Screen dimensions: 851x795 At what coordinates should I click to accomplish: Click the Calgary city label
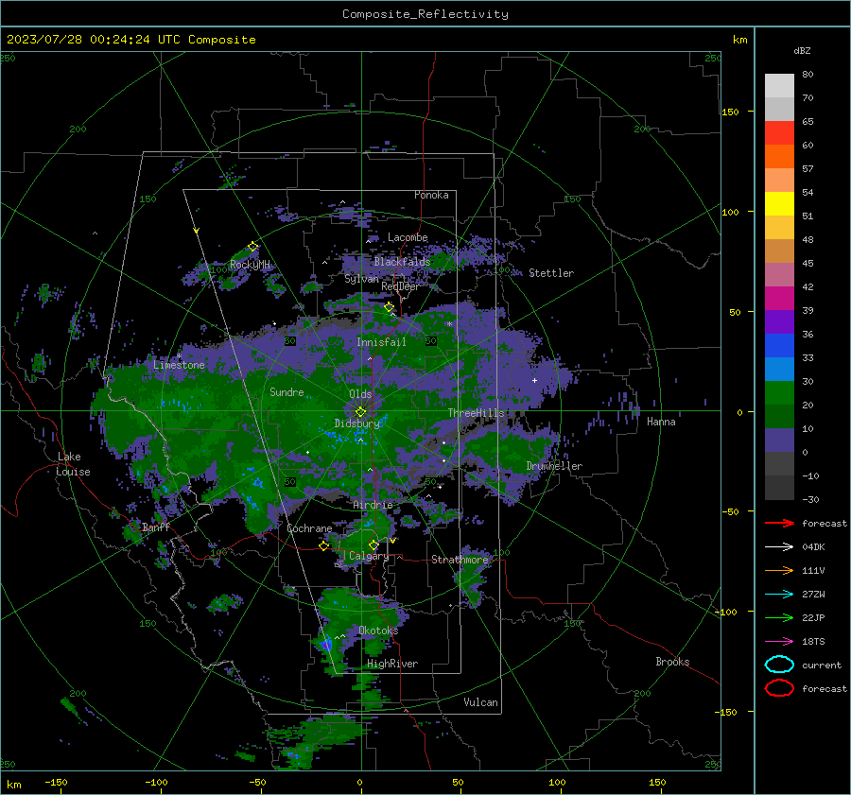click(x=369, y=556)
